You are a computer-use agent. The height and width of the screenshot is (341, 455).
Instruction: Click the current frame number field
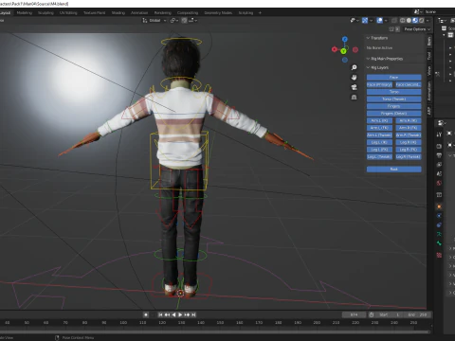(354, 314)
